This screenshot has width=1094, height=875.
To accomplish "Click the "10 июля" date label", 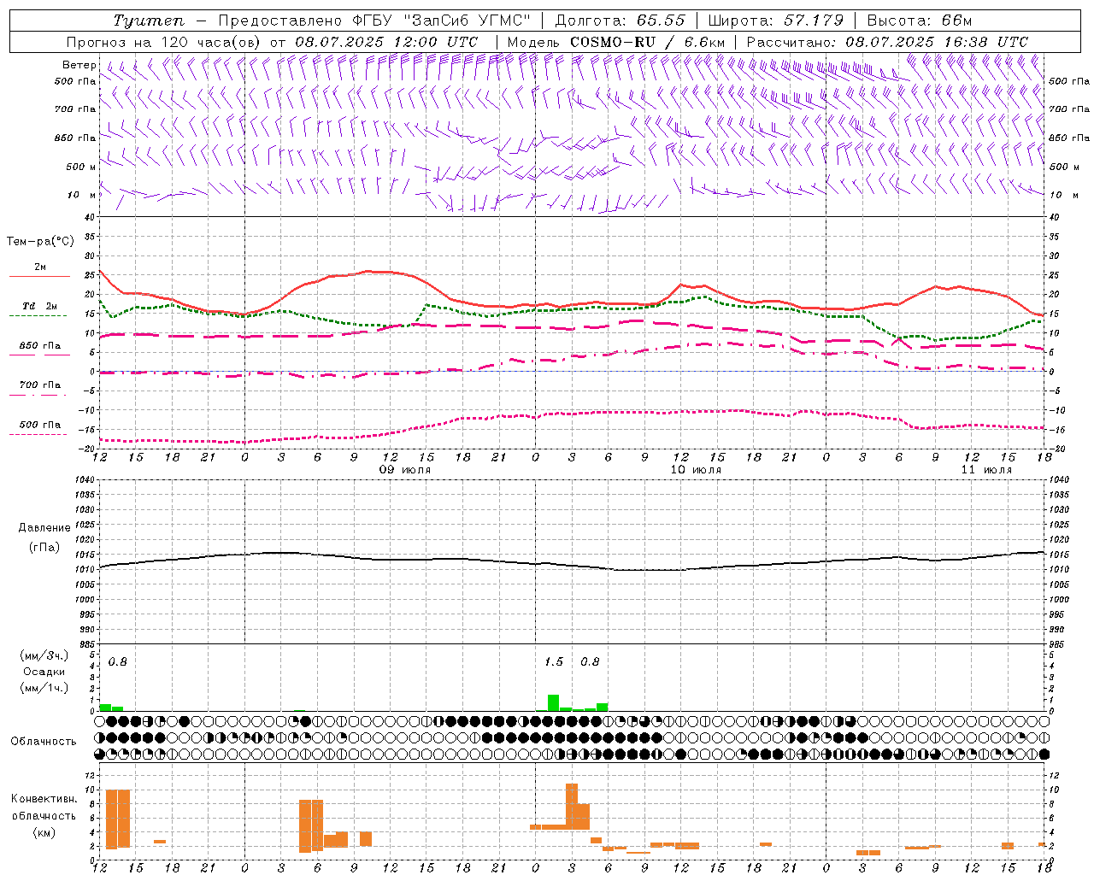I will [x=696, y=470].
